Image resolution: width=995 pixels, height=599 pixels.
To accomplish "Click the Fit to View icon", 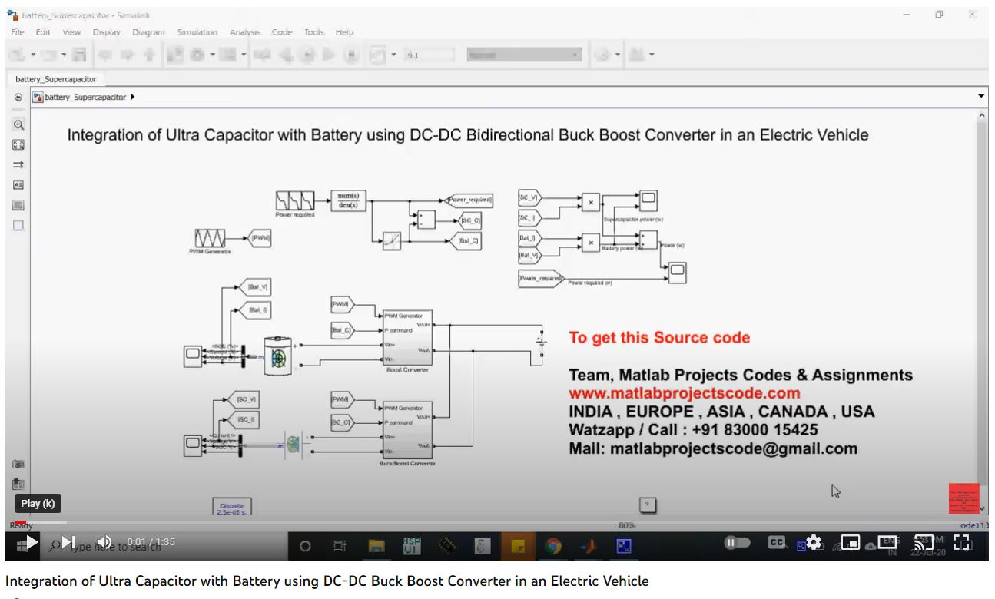I will (x=19, y=144).
